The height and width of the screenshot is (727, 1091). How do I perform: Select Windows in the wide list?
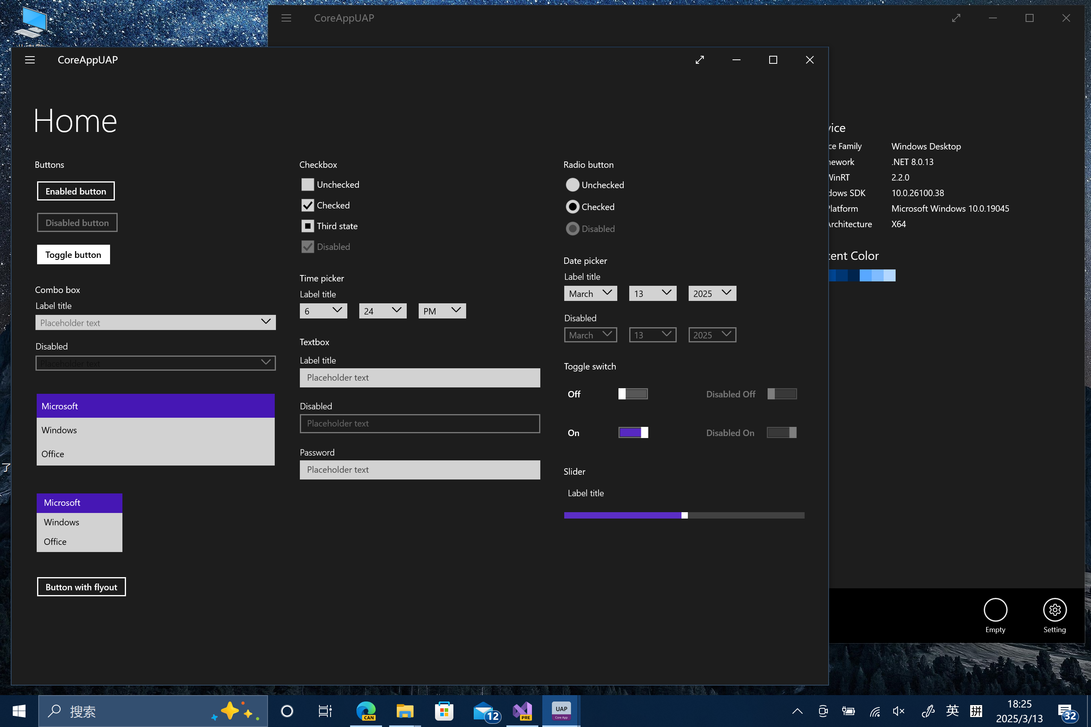156,430
